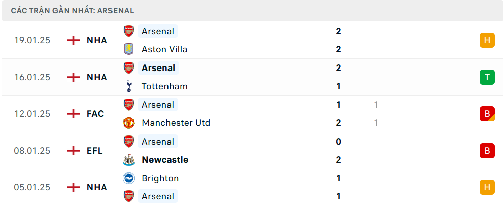The width and height of the screenshot is (503, 204).
Task: Click England flag beside the EFL label
Action: 74,151
